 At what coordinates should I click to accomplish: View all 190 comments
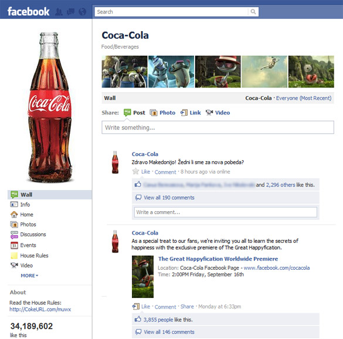(x=169, y=198)
